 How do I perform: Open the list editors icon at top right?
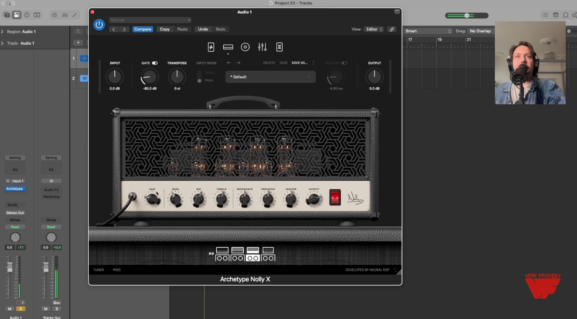pos(545,15)
